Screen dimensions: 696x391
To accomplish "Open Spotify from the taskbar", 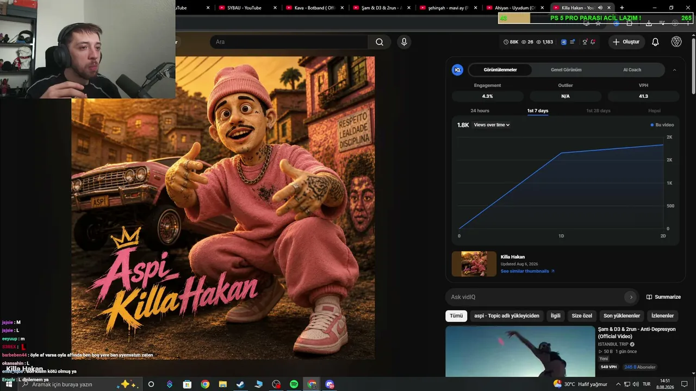I will coord(294,384).
